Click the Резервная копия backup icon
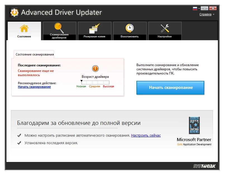The width and height of the screenshot is (226, 179). coord(94,28)
